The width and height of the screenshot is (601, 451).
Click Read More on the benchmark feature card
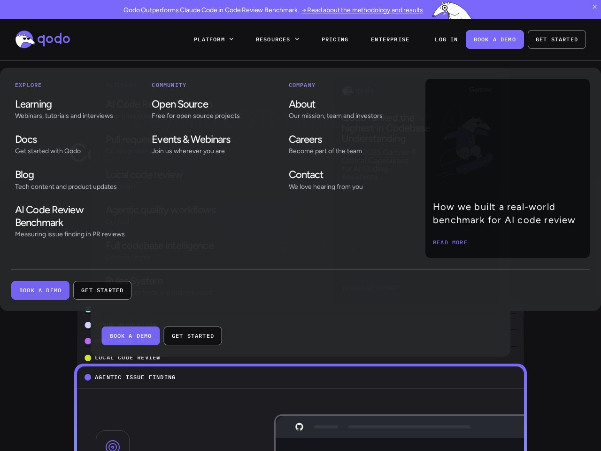point(450,242)
